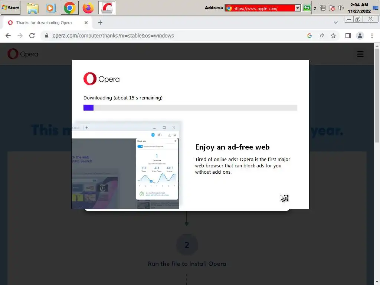Go back to the previous page
The height and width of the screenshot is (285, 380).
[8, 36]
